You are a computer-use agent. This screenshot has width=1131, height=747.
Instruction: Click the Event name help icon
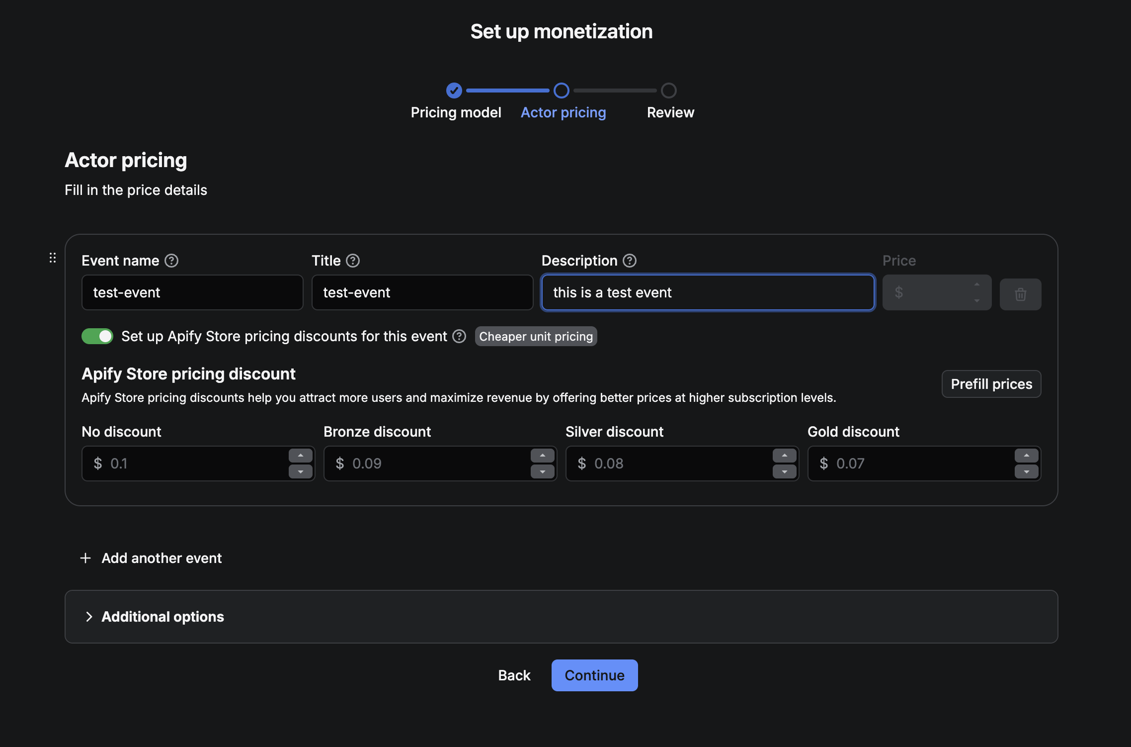click(x=171, y=261)
